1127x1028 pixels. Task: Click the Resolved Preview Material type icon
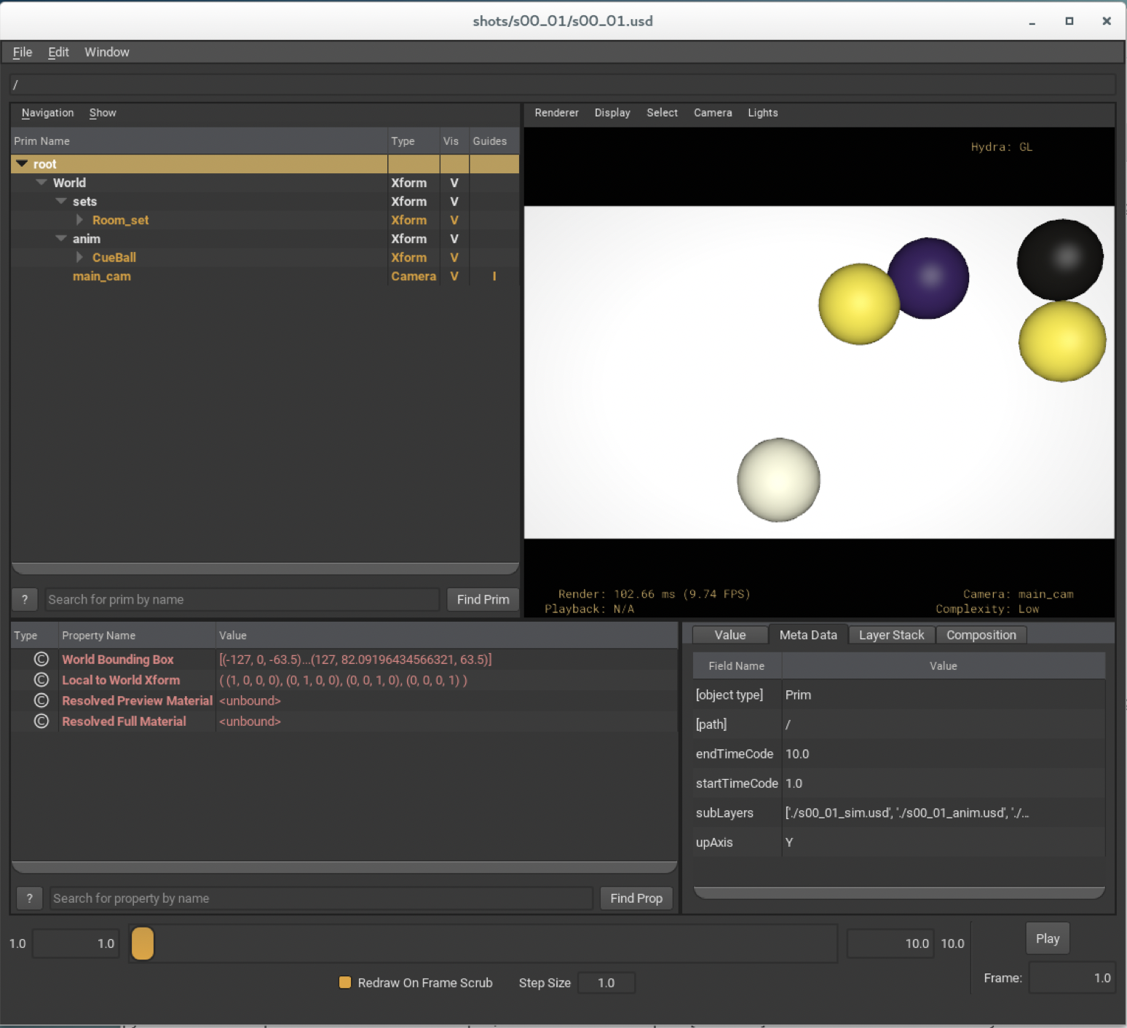point(41,700)
